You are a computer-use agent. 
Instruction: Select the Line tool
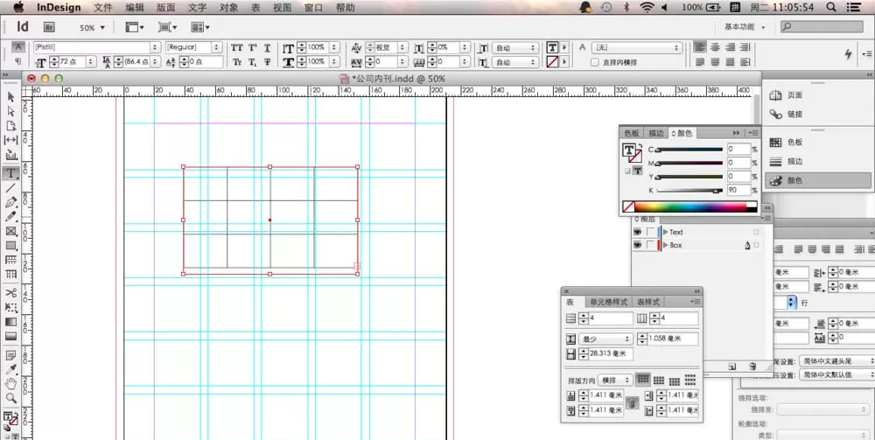click(10, 188)
